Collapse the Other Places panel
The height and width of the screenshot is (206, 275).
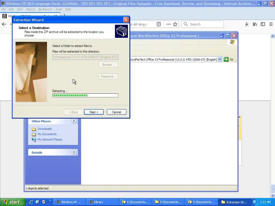74,121
